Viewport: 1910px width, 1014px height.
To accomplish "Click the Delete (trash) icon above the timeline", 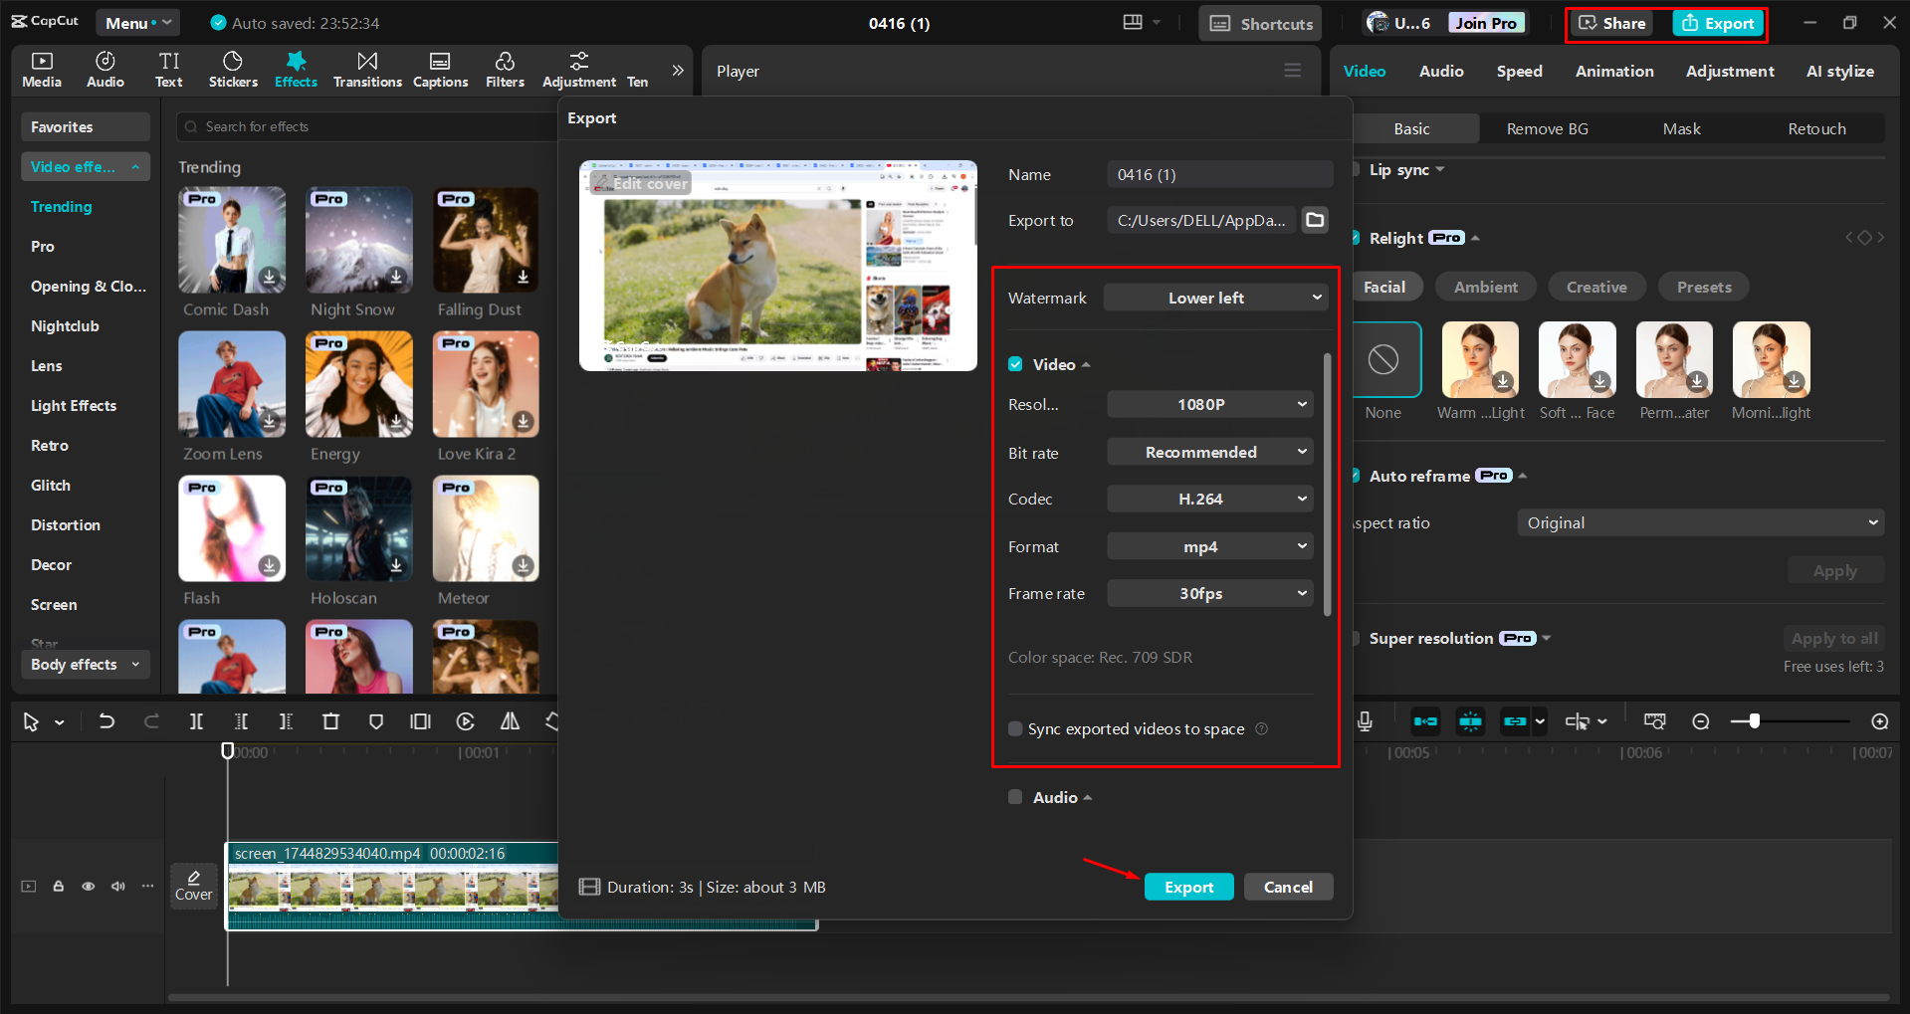I will (x=330, y=721).
